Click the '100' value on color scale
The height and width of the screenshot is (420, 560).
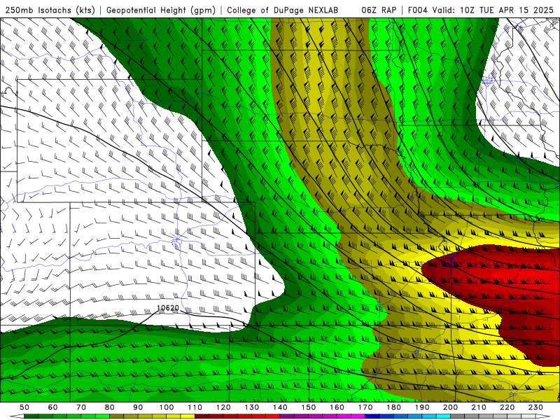pos(167,407)
